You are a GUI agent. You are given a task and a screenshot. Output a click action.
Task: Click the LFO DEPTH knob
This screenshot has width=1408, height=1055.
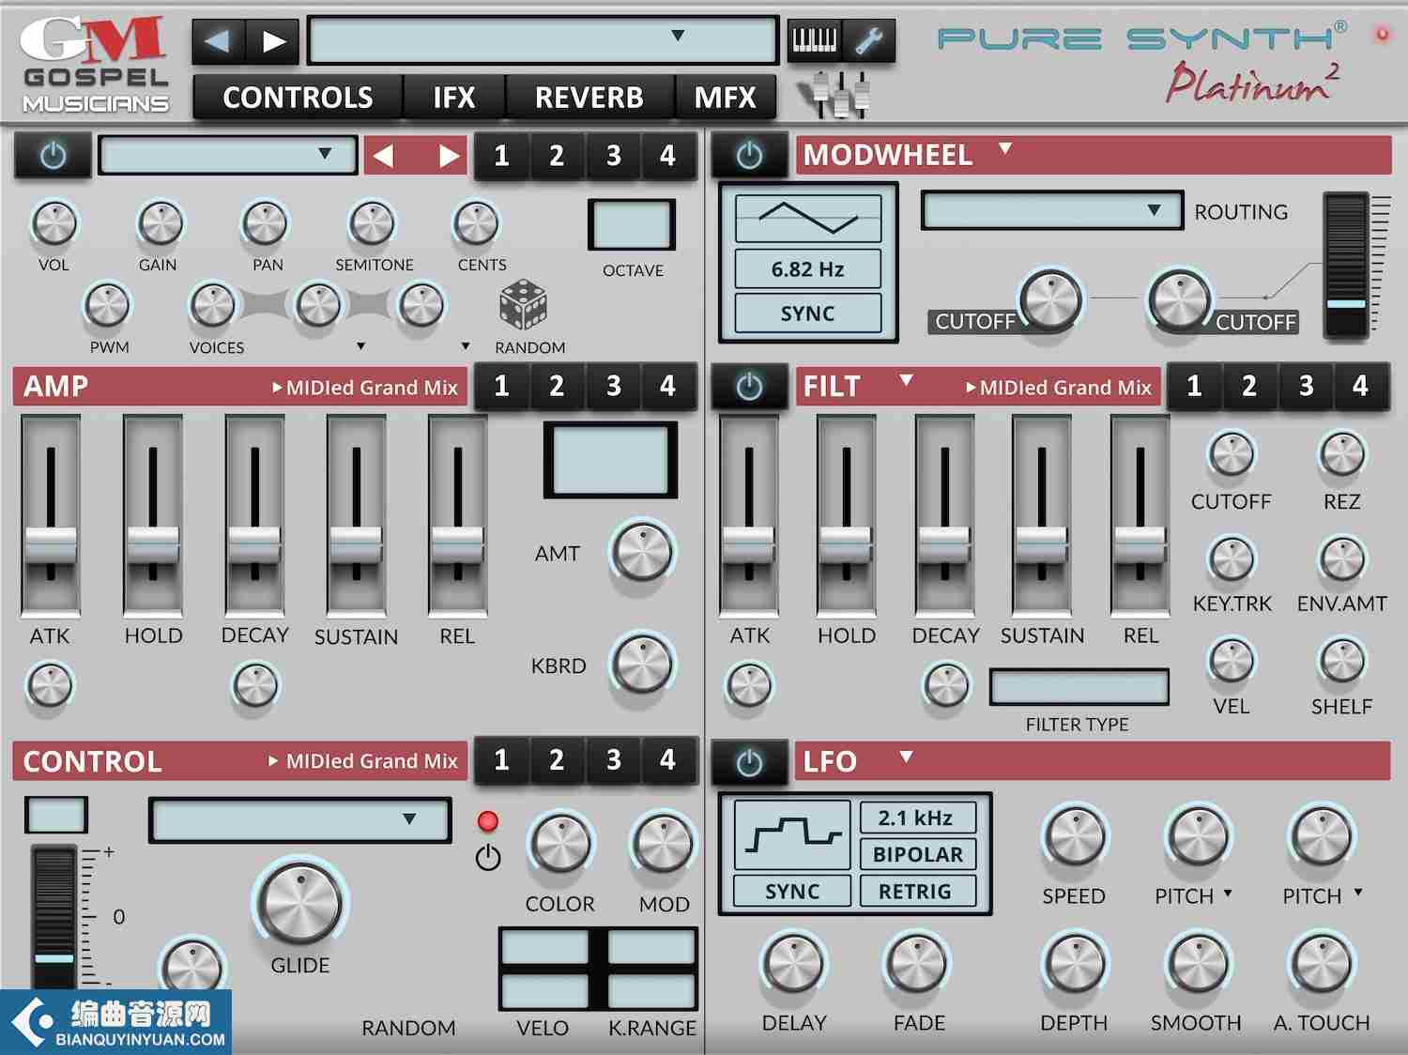click(1075, 964)
